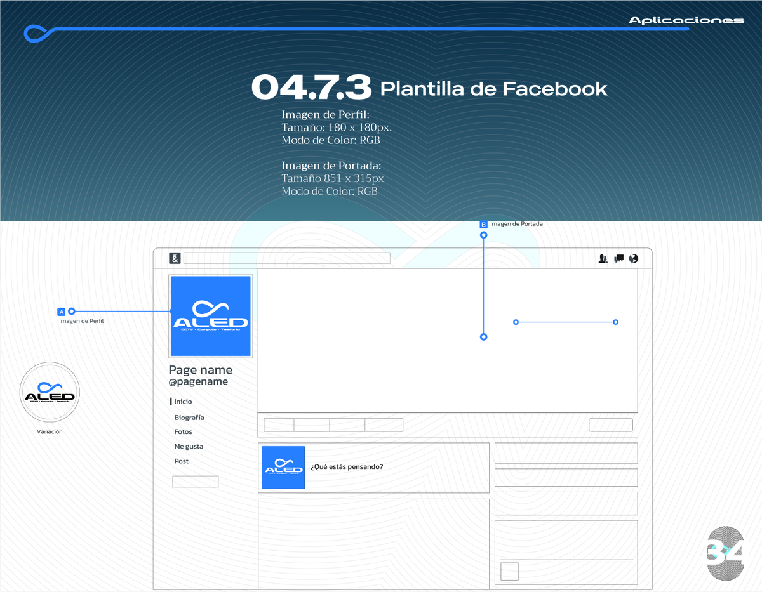762x592 pixels.
Task: Click the blue 'B' marker label
Action: pyautogui.click(x=484, y=225)
